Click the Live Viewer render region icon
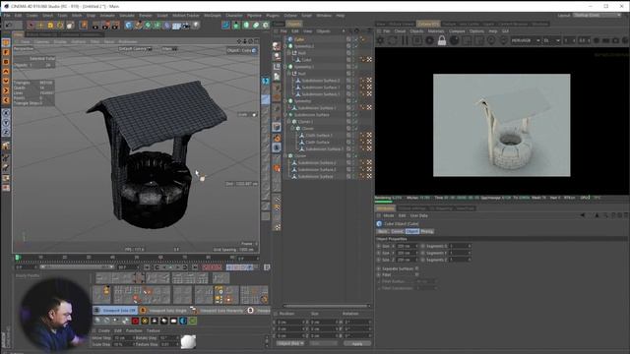Viewport: 630px width, 354px height. pos(467,40)
